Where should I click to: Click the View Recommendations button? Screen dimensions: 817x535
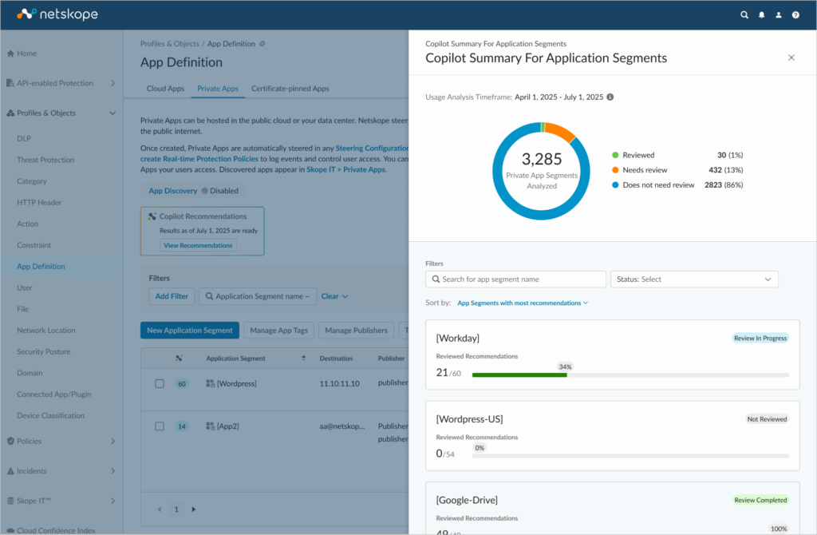click(198, 246)
